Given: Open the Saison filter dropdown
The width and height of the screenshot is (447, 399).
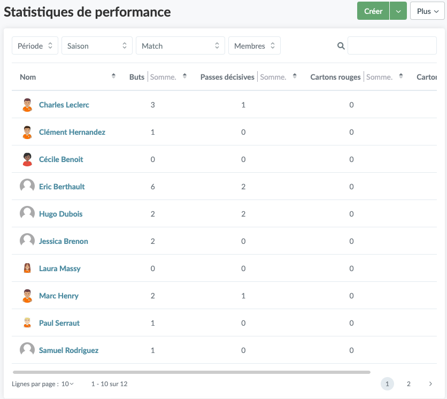Looking at the screenshot, I should coord(97,46).
